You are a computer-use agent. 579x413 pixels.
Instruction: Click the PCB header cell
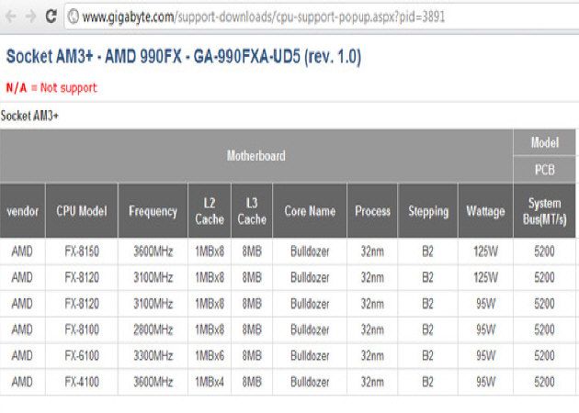[x=545, y=170]
